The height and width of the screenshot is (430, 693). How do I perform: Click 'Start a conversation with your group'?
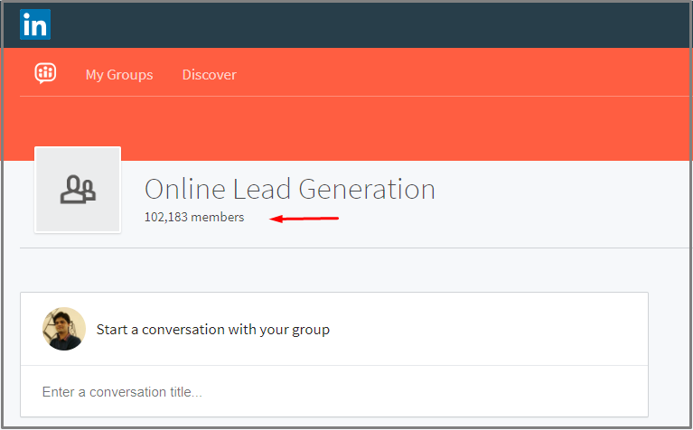pyautogui.click(x=213, y=330)
